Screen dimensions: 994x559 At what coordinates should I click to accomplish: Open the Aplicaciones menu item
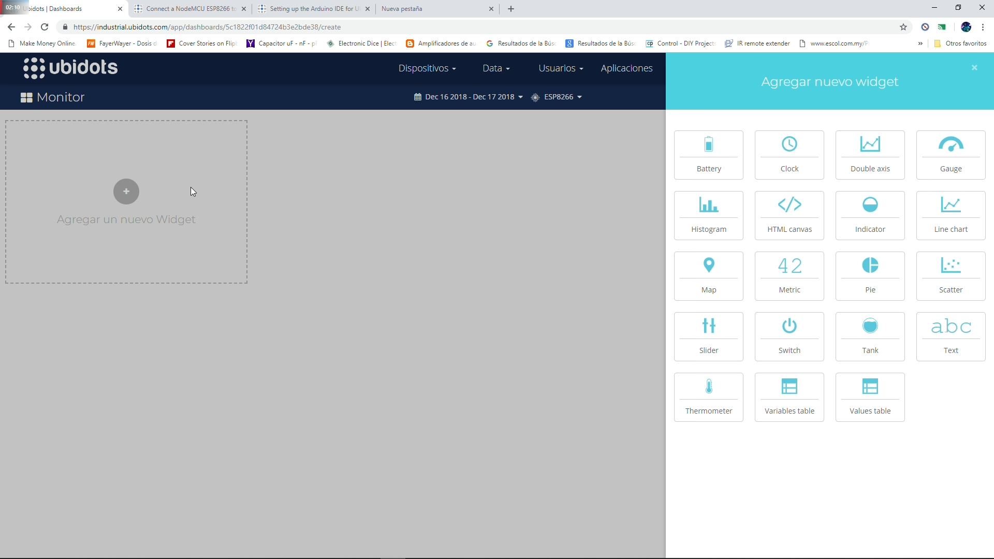(626, 68)
